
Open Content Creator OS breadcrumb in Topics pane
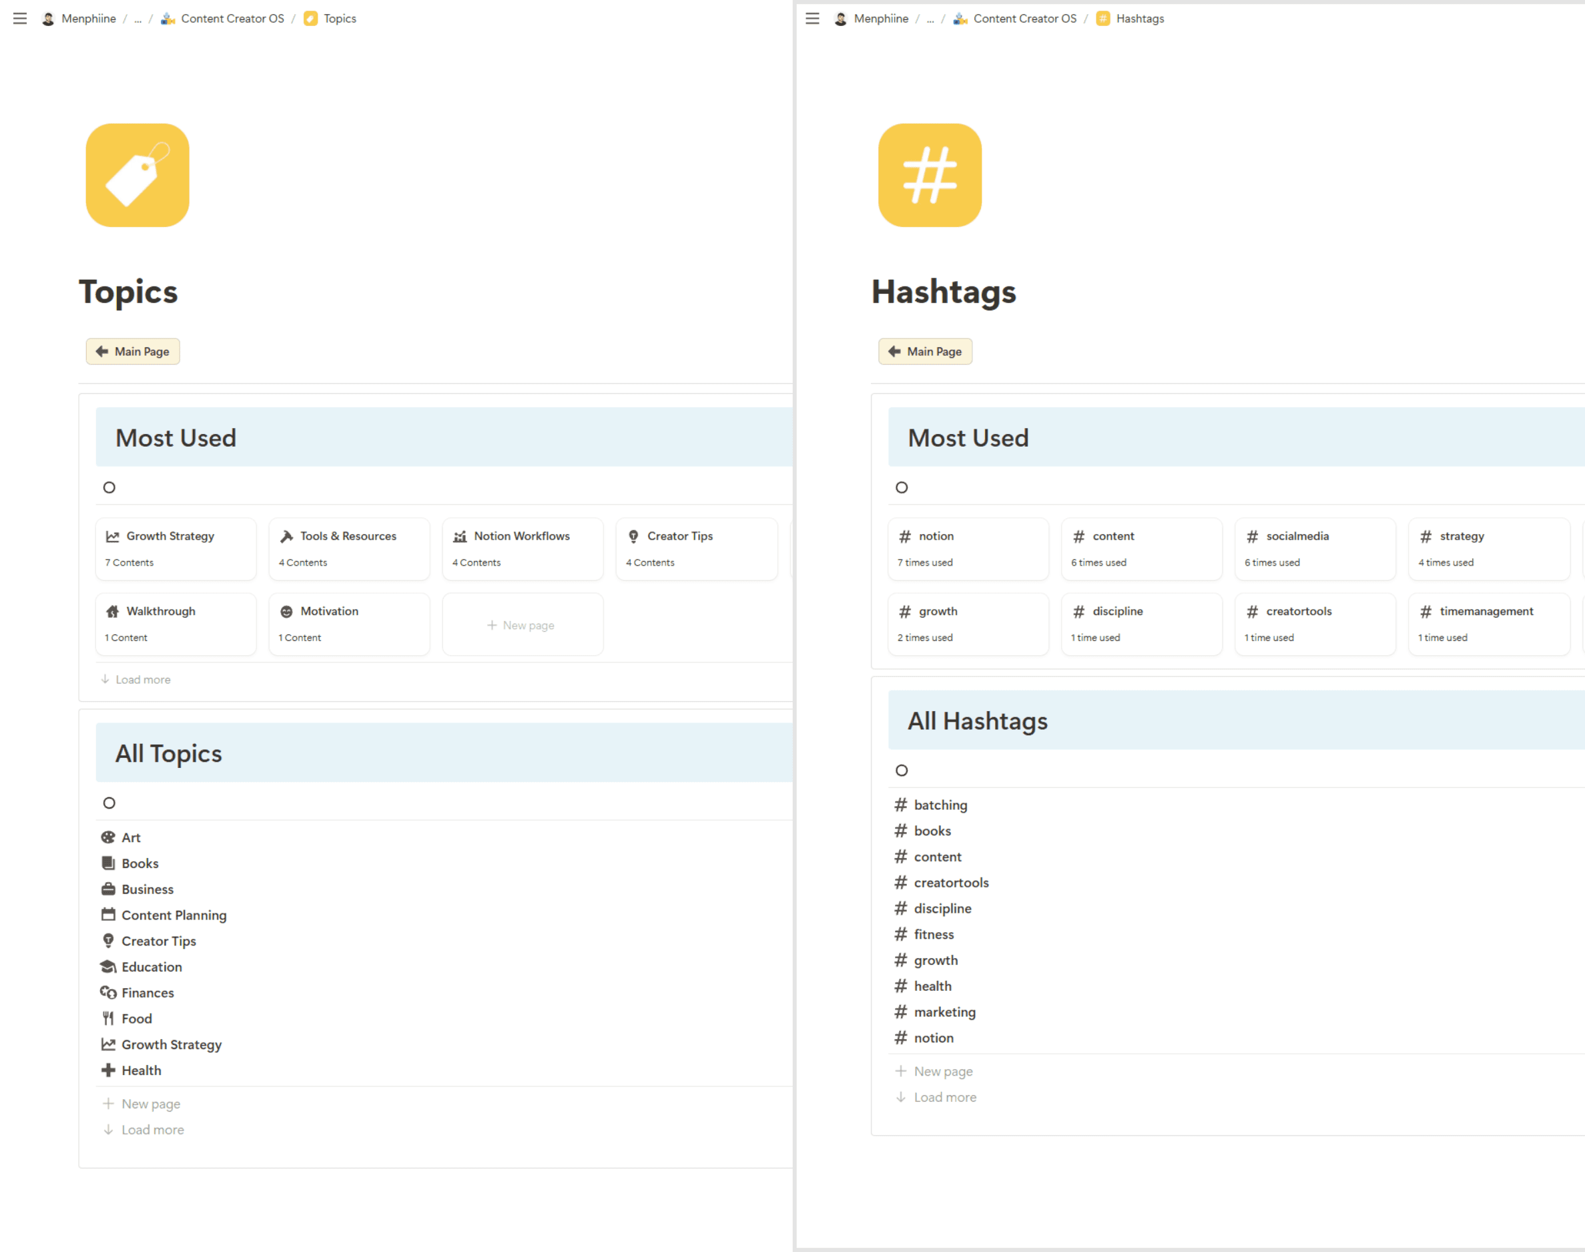232,18
